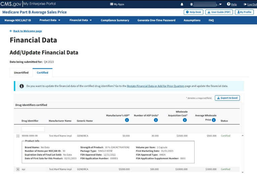Click the My Enterprise Portal text
This screenshot has width=257, height=174.
[x=39, y=4]
